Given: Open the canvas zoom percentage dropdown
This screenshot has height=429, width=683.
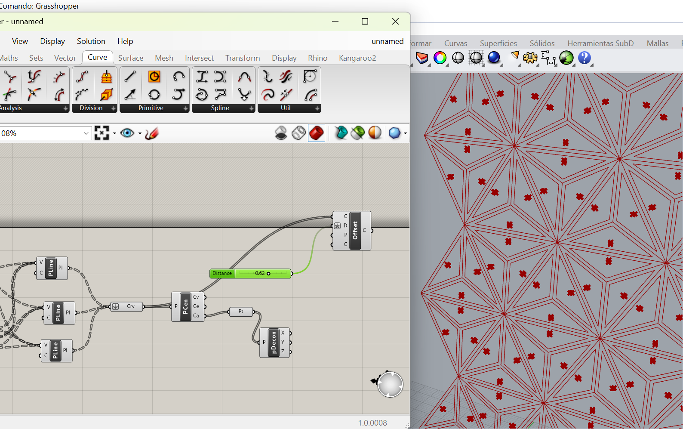Looking at the screenshot, I should 86,133.
